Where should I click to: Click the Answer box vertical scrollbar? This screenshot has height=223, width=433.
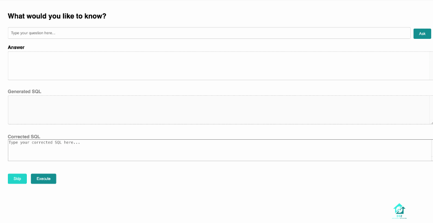(431, 65)
